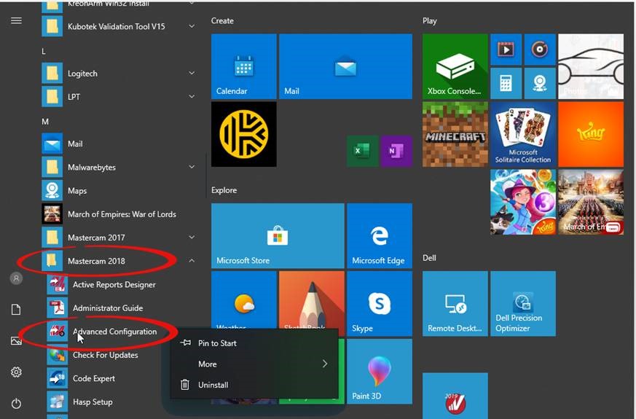Open the Microsoft Edge tile

click(x=380, y=235)
